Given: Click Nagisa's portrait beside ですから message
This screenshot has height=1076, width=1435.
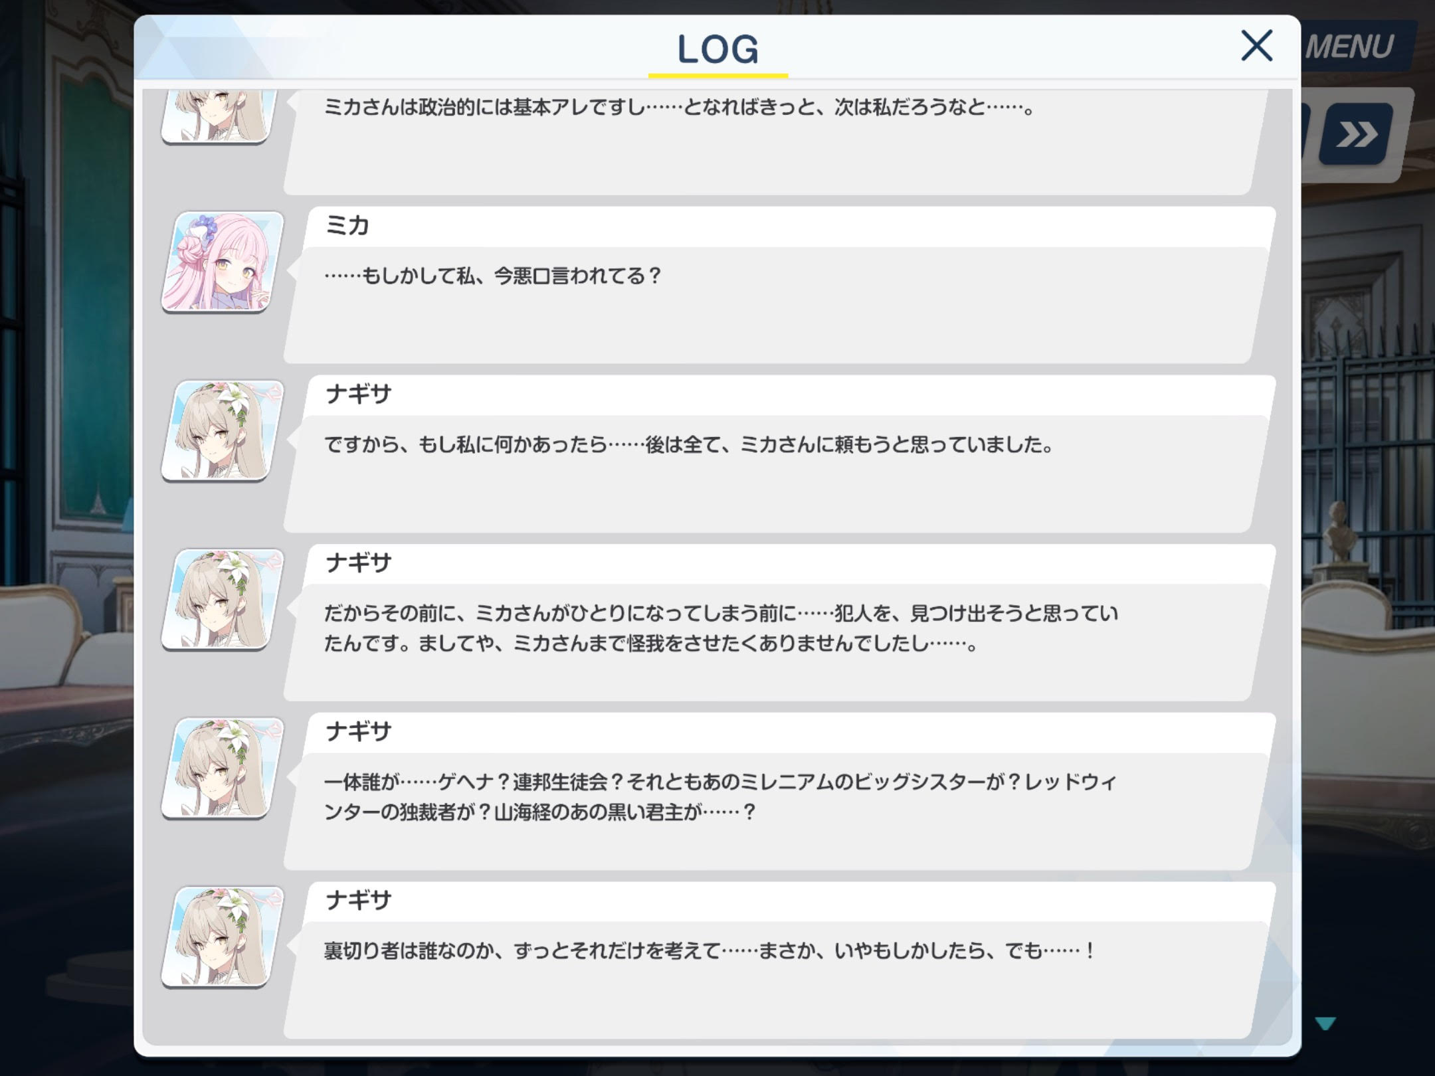Looking at the screenshot, I should point(223,430).
